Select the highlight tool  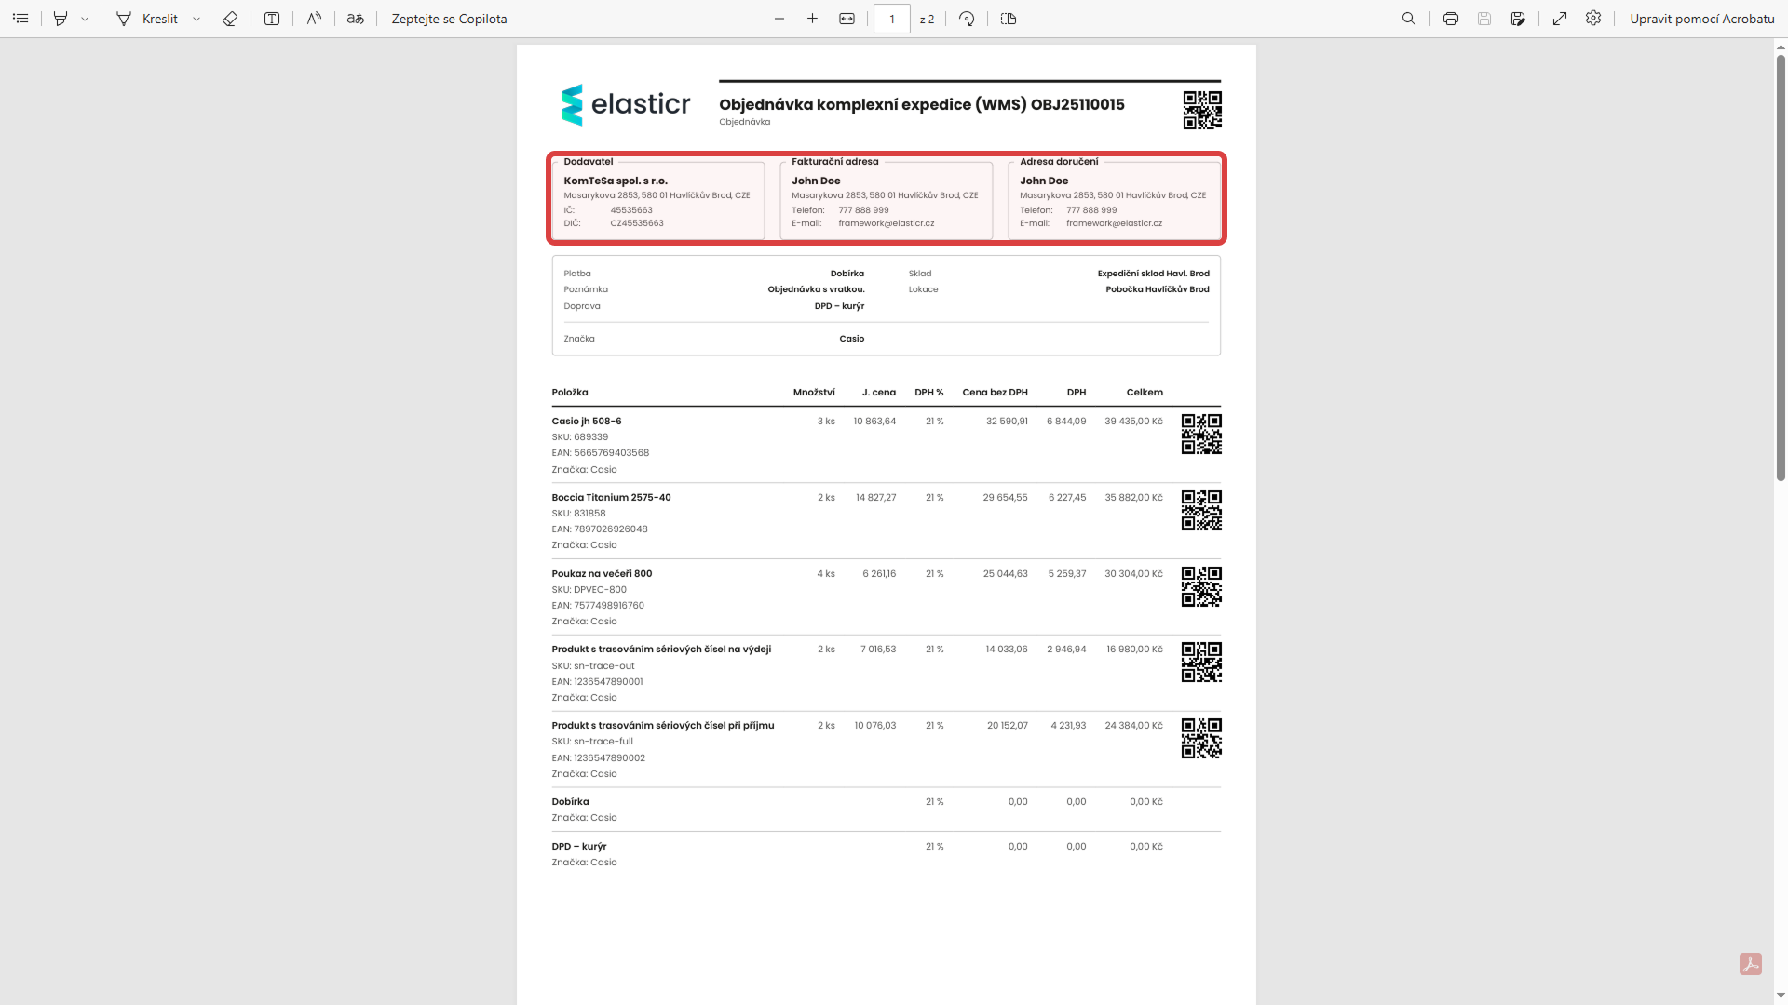tap(61, 19)
